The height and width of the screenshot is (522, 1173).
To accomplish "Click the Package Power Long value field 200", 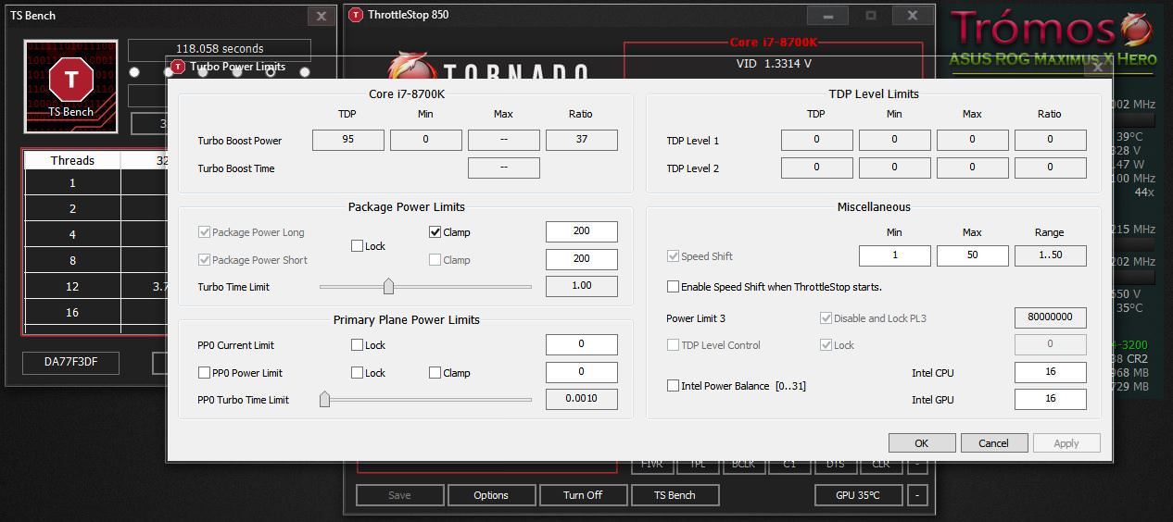I will pyautogui.click(x=581, y=231).
